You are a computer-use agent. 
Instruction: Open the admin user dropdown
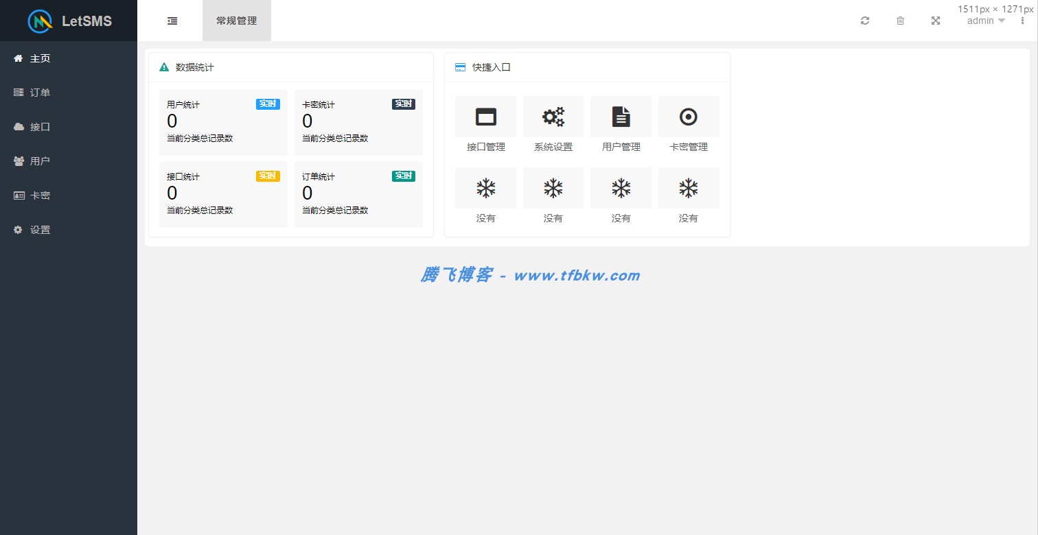(987, 21)
